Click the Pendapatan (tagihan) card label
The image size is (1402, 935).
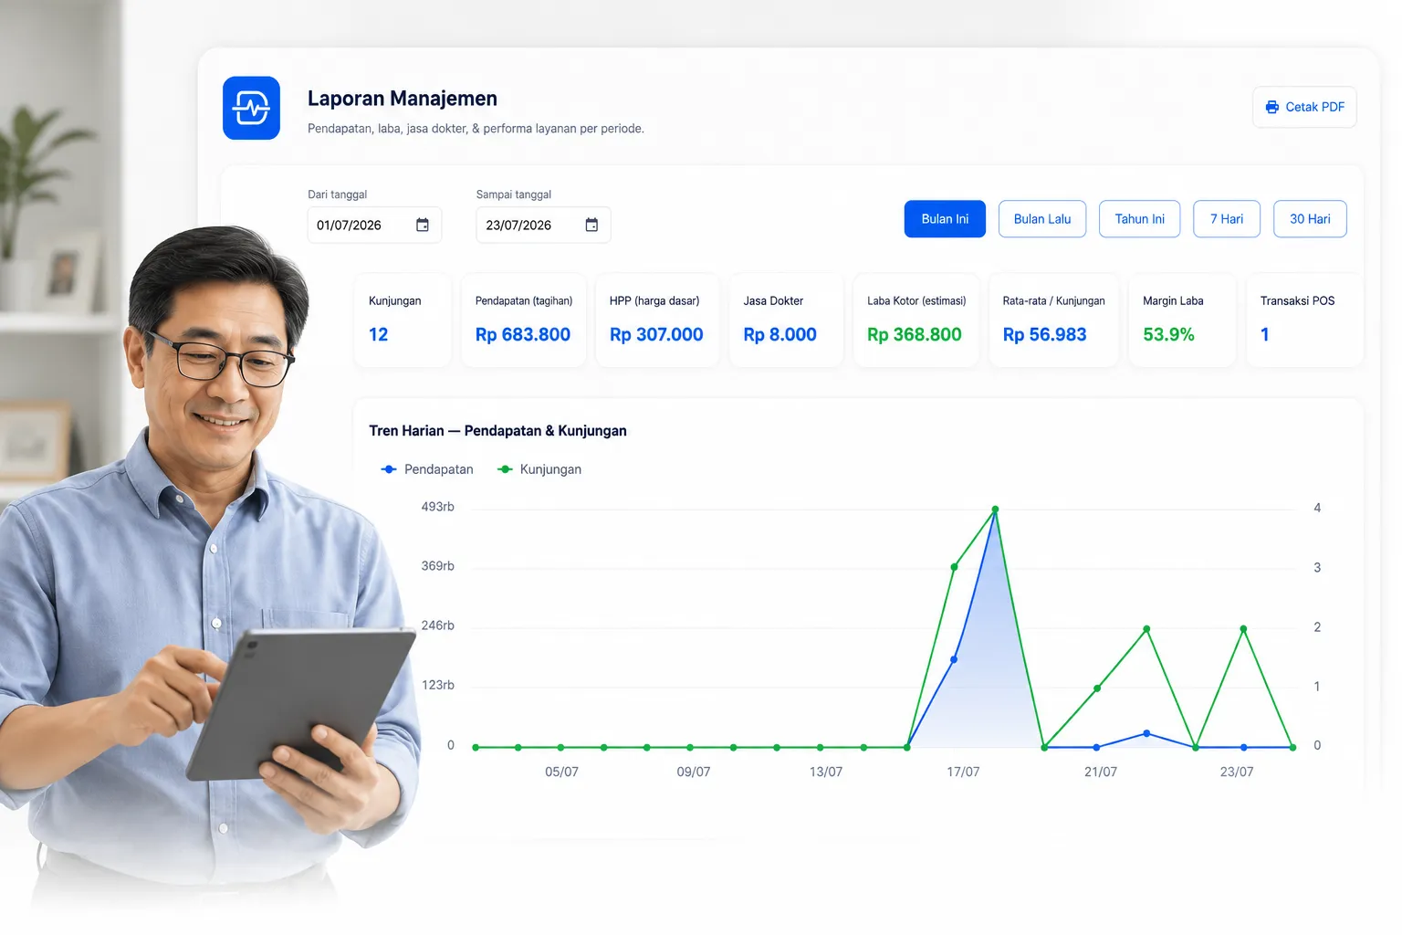524,300
